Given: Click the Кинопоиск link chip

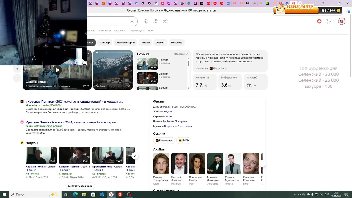Looking at the screenshot, I should pyautogui.click(x=164, y=141).
